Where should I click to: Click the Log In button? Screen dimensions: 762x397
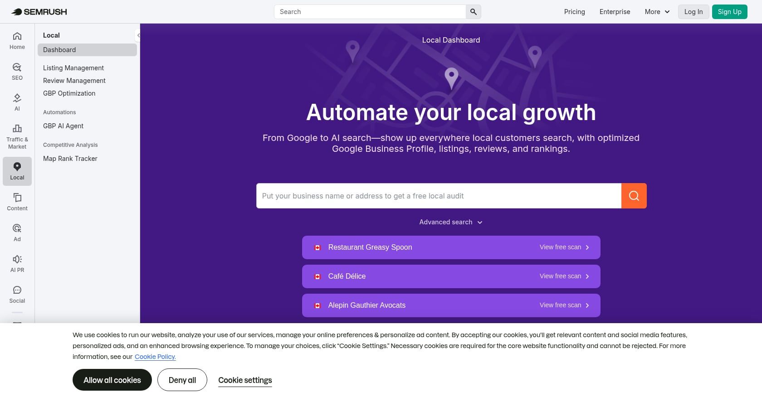coord(694,12)
